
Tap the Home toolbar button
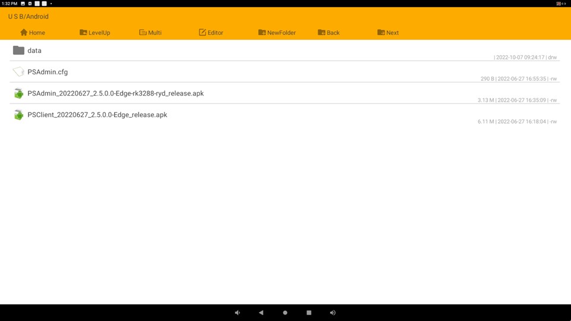click(33, 33)
